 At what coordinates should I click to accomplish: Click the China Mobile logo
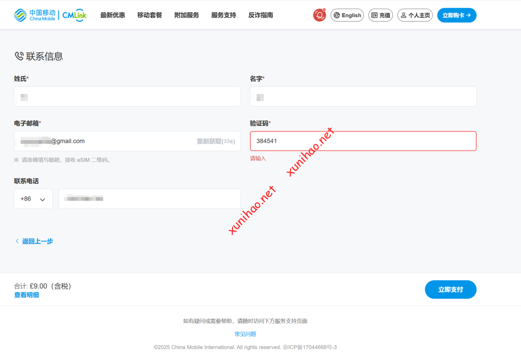35,15
